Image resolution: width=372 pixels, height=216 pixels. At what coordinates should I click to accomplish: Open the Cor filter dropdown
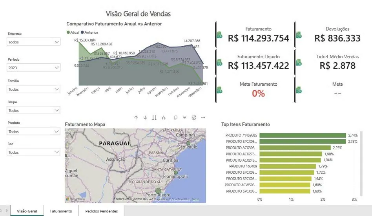click(x=33, y=152)
